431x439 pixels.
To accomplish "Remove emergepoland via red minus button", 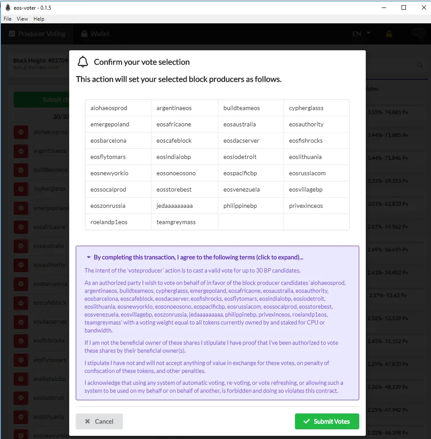I will [x=21, y=208].
